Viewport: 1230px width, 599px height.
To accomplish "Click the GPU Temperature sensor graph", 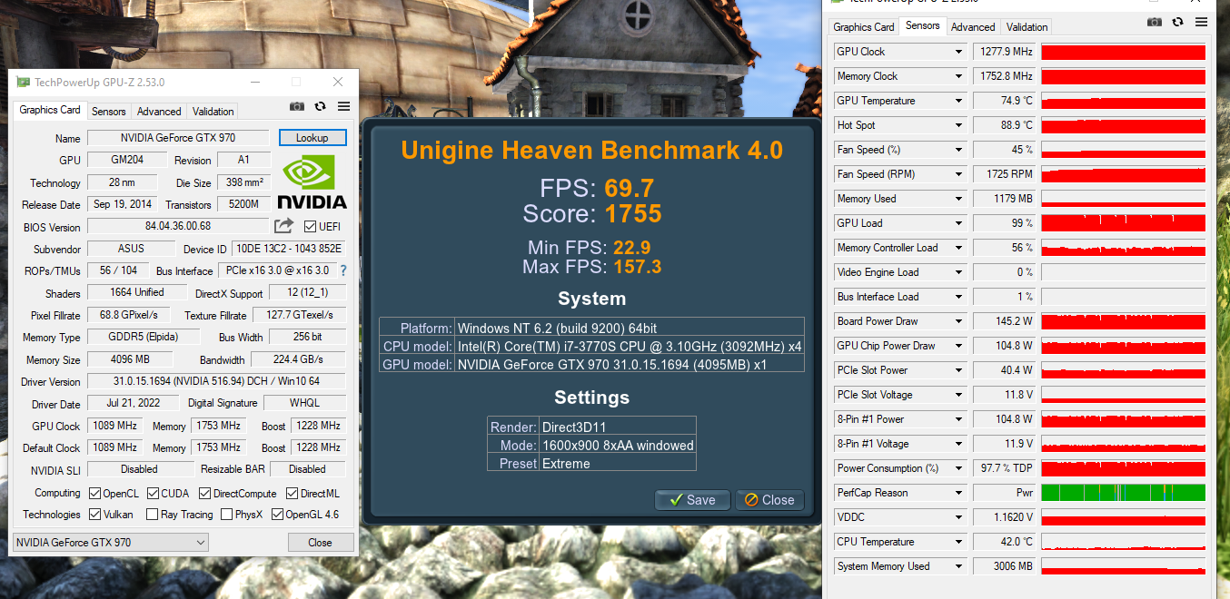I will pos(1124,101).
